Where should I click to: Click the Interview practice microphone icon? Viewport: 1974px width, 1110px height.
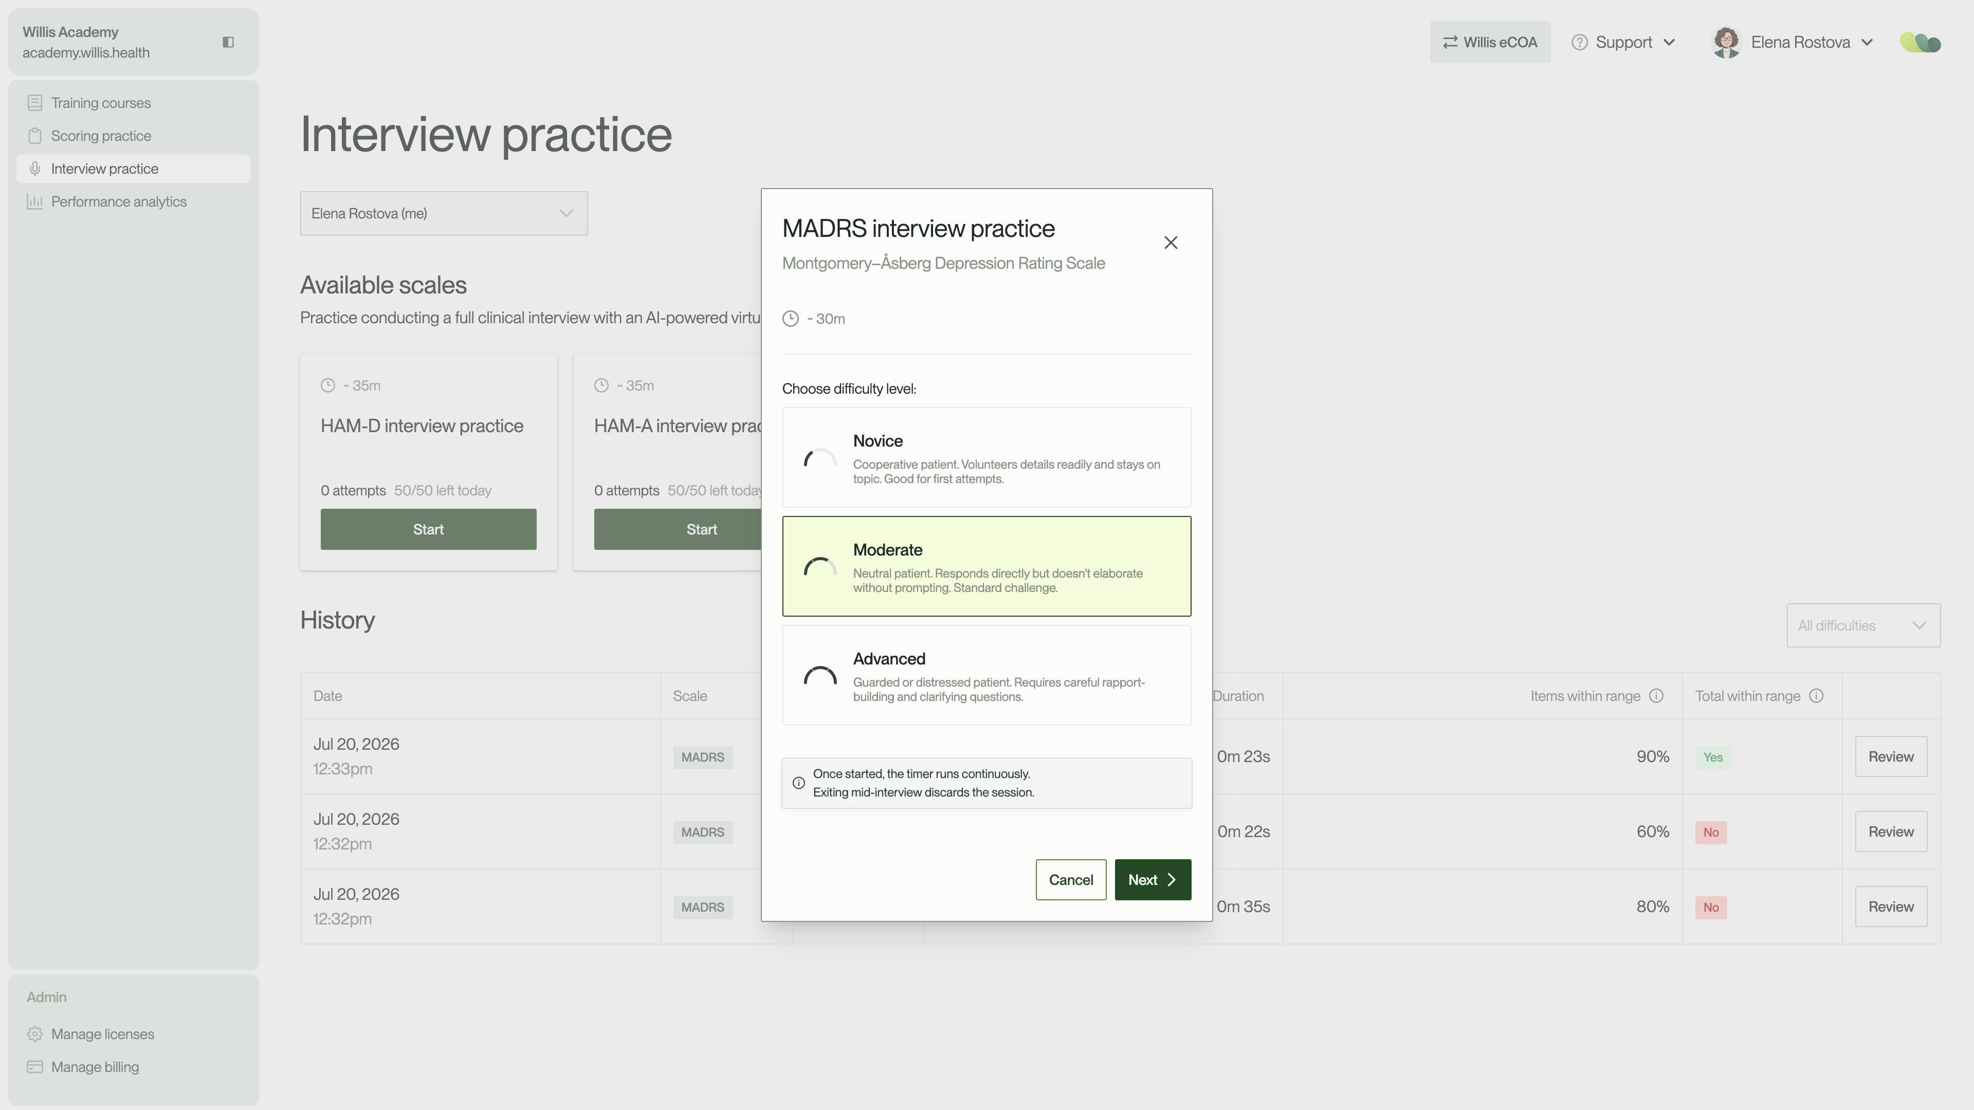point(34,169)
